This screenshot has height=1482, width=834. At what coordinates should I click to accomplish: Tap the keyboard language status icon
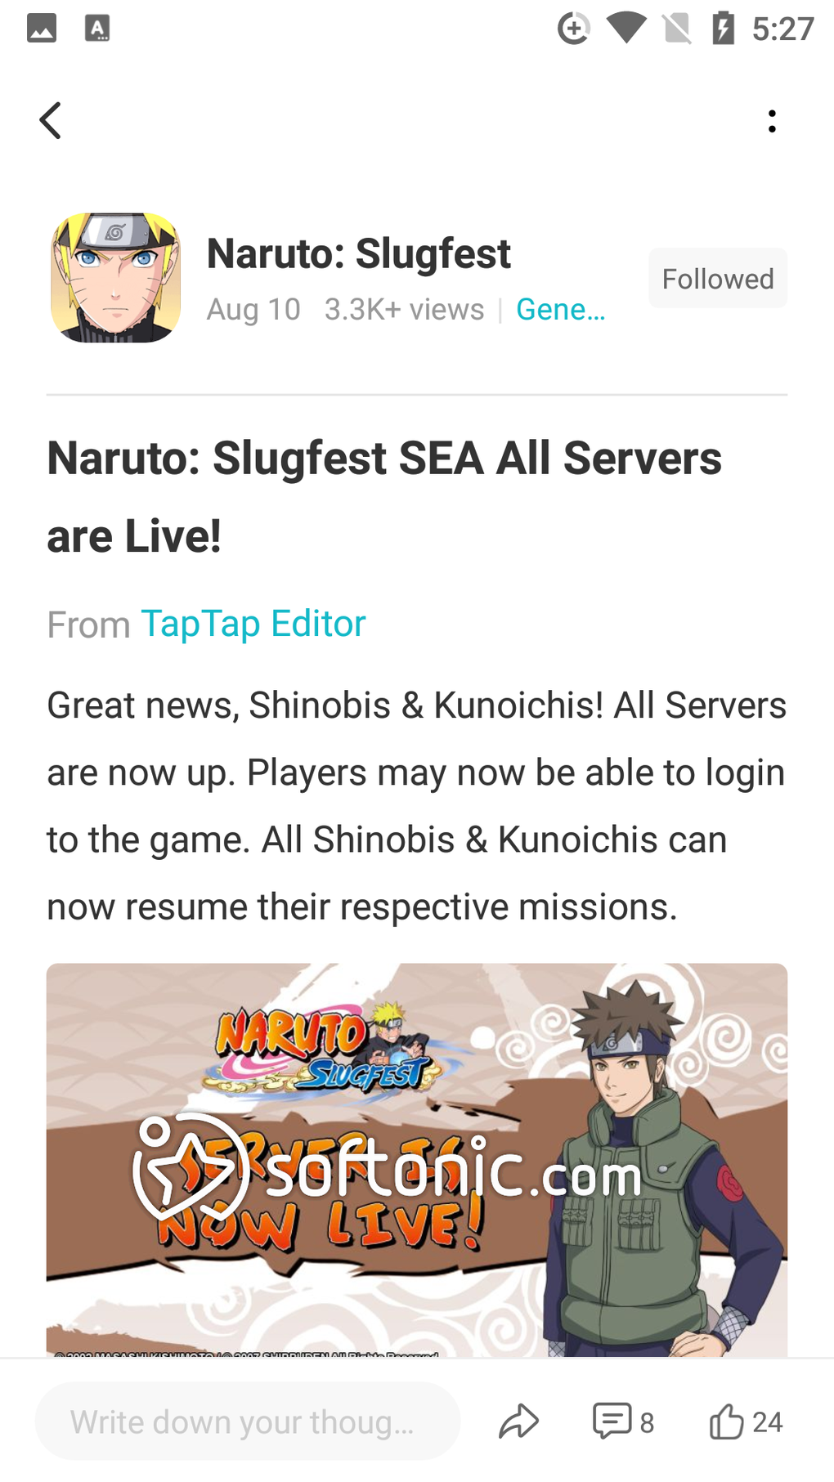coord(97,29)
